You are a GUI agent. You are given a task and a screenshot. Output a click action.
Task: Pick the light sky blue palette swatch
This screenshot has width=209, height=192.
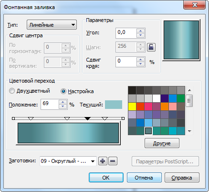pyautogui.click(x=148, y=123)
